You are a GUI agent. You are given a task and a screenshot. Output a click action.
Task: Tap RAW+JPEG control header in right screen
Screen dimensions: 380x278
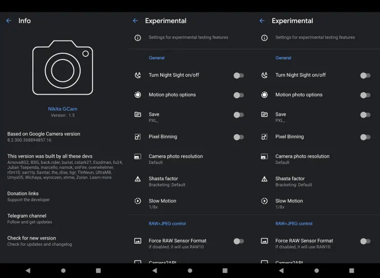294,224
